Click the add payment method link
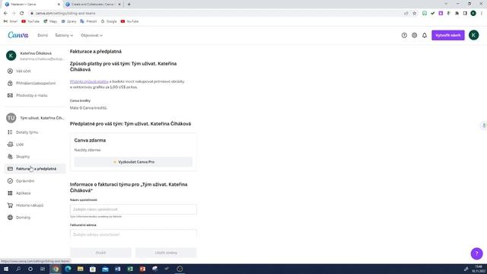 [x=89, y=81]
